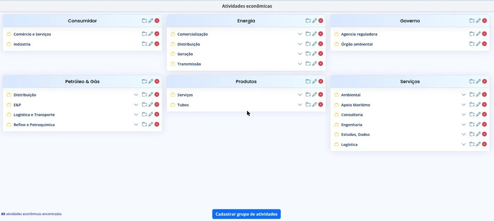Expand the Geração activity chevron

(300, 54)
